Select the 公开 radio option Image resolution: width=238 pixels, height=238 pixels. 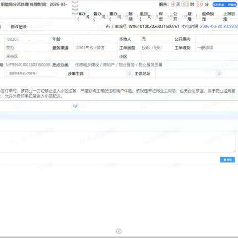pos(171,16)
